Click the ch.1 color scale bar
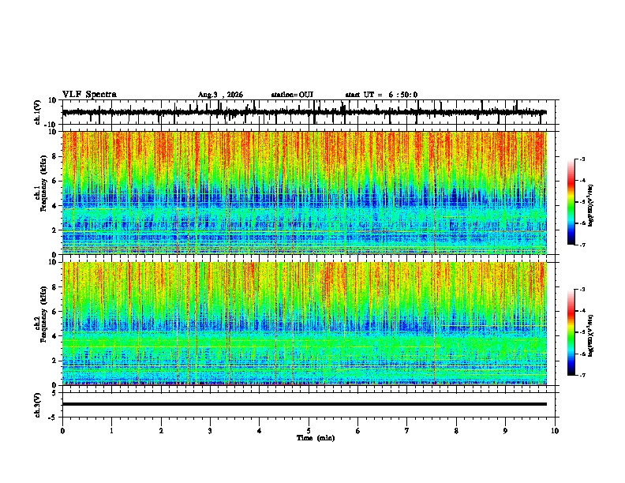Image resolution: width=625 pixels, height=483 pixels. (571, 201)
